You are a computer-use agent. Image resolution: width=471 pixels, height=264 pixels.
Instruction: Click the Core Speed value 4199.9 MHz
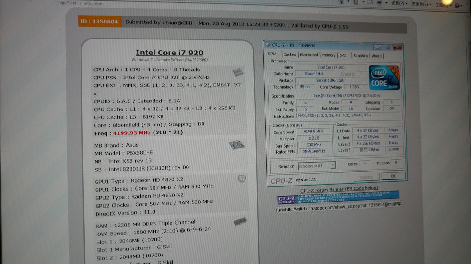(314, 131)
